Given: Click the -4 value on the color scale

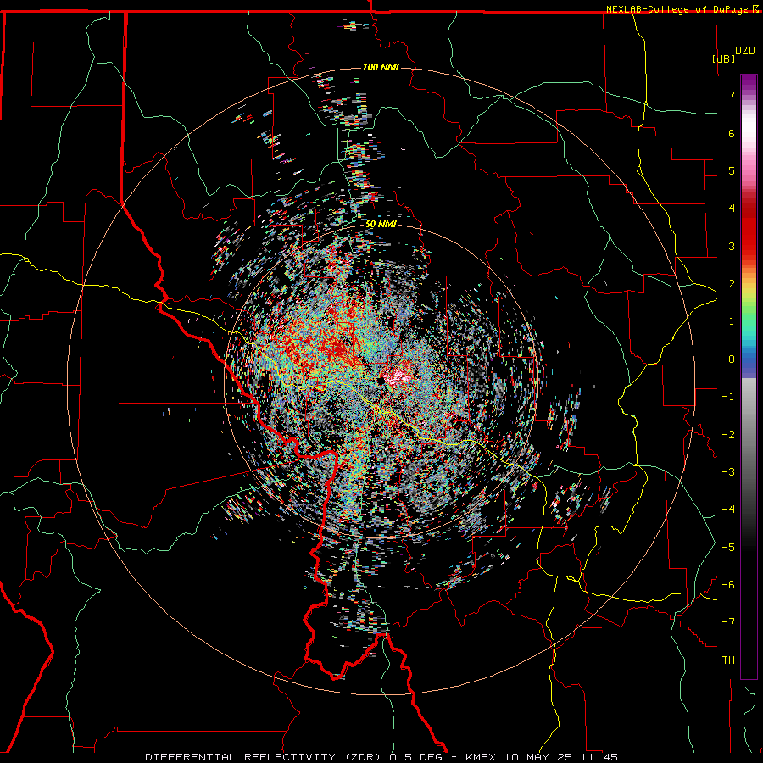Looking at the screenshot, I should 728,510.
